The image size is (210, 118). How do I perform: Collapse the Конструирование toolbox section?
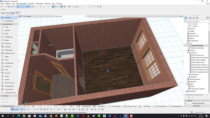tap(1, 24)
